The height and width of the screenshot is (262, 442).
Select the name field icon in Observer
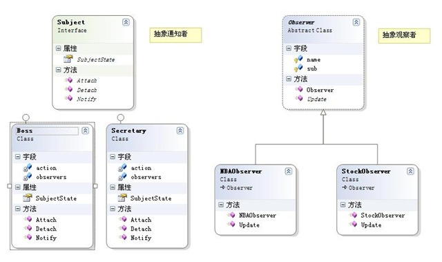click(x=298, y=59)
